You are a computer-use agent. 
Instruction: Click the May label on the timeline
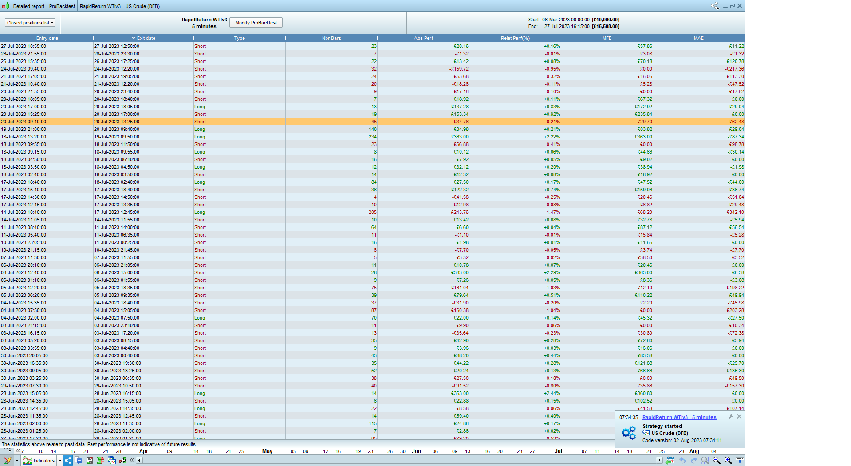point(267,451)
